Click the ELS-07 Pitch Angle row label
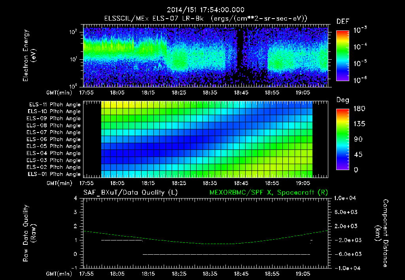405x280 pixels. pos(54,132)
